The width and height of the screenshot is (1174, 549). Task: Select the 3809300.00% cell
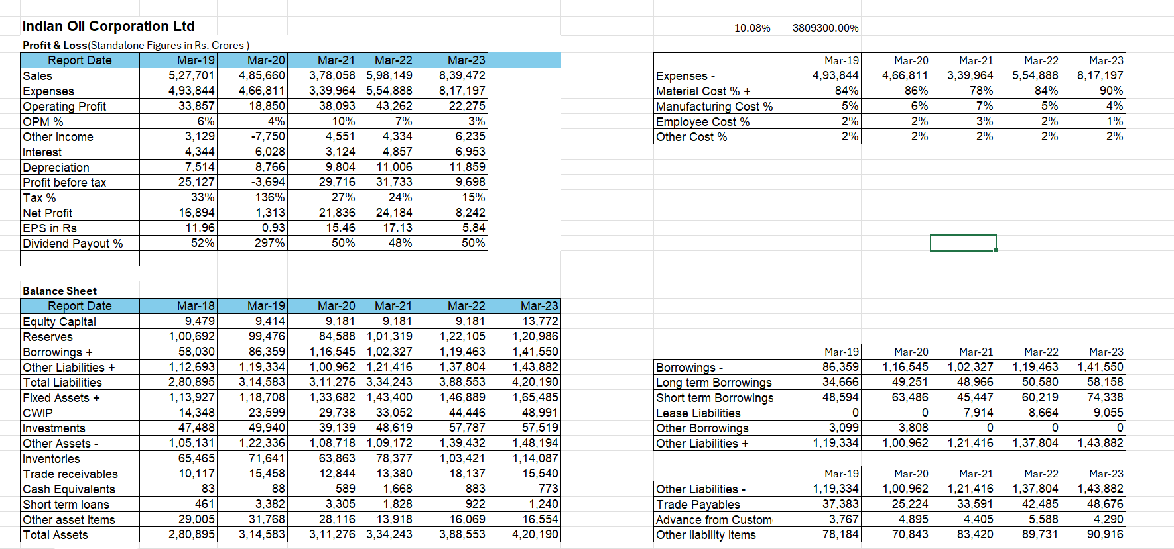(x=825, y=28)
